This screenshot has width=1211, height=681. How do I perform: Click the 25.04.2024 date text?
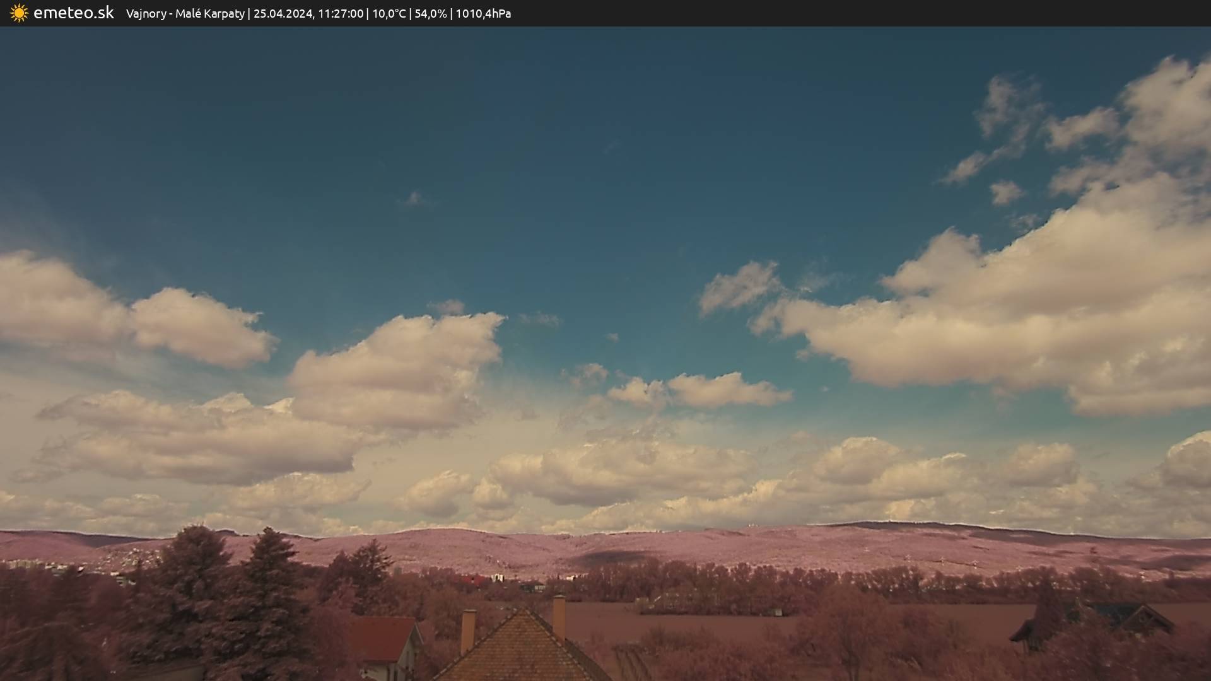click(x=283, y=14)
